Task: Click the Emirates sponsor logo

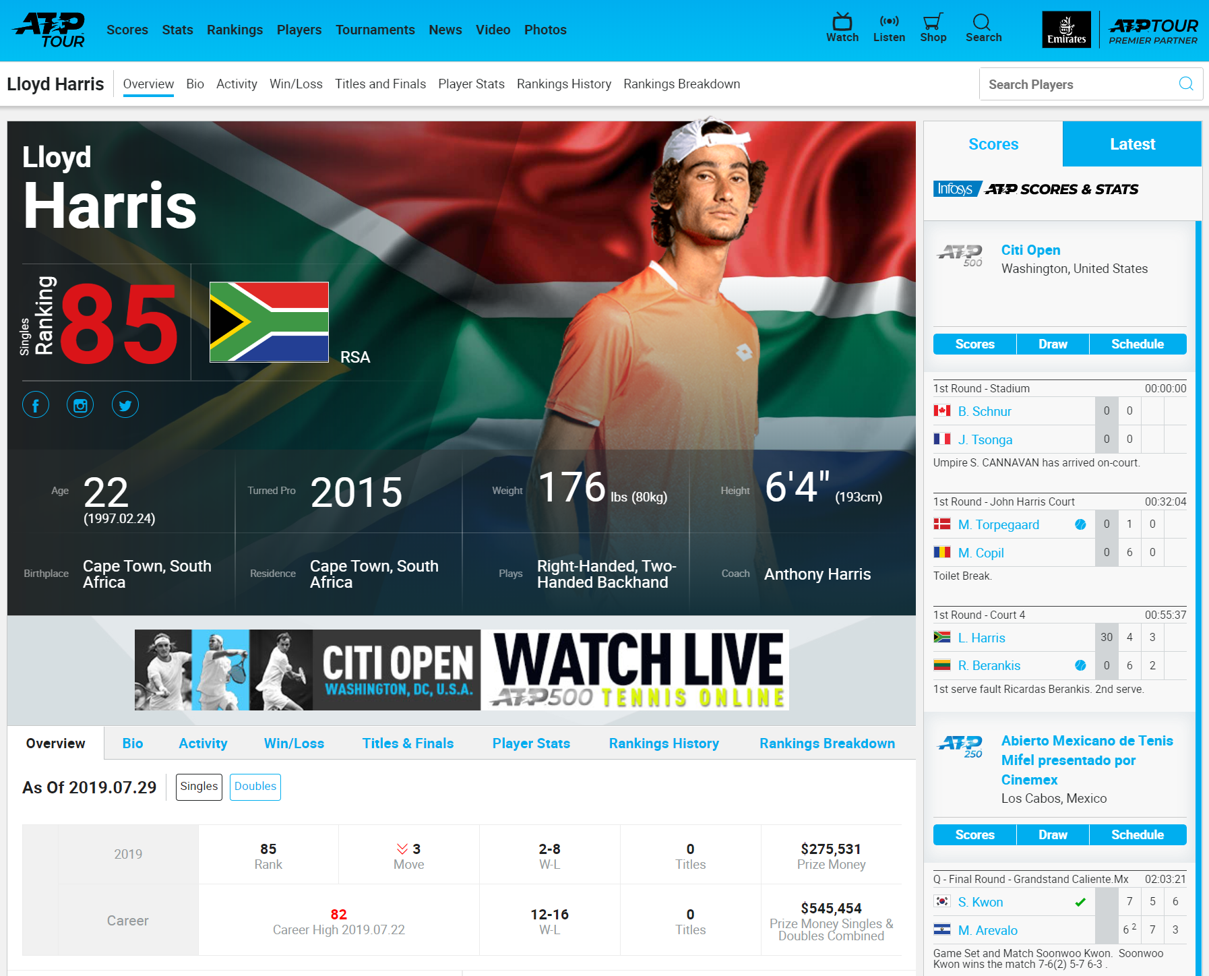Action: pos(1066,30)
